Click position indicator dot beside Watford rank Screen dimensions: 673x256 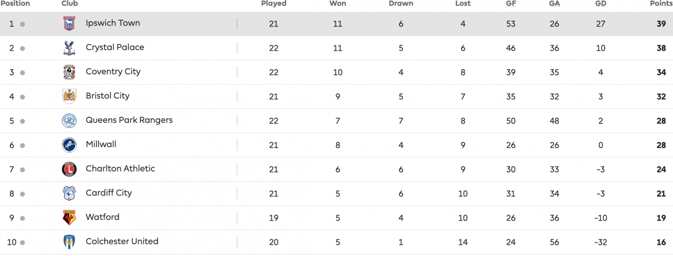pyautogui.click(x=23, y=218)
